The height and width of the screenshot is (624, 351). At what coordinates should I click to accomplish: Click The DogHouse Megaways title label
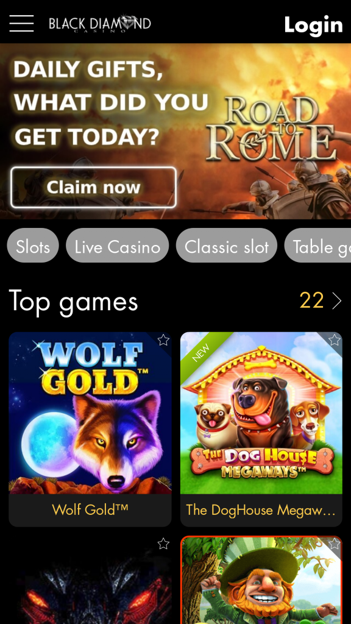261,510
